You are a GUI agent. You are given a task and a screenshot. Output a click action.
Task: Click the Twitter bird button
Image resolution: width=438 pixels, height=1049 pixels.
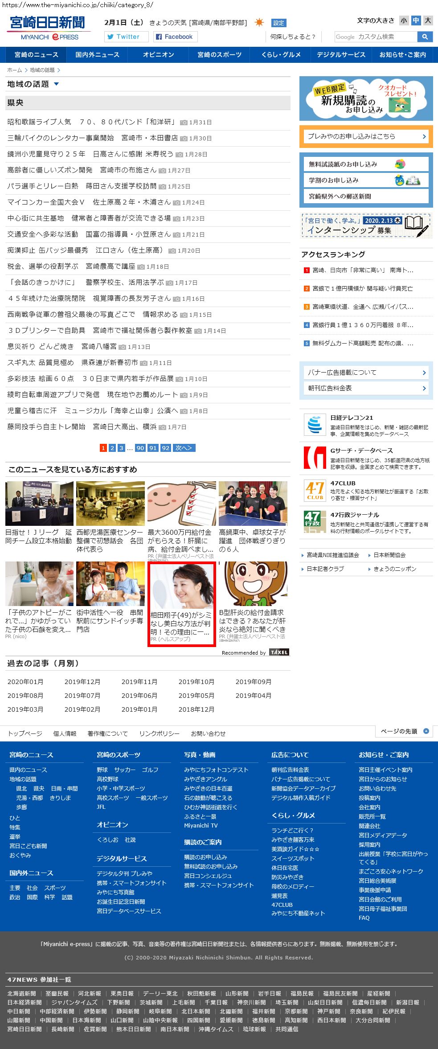point(126,37)
